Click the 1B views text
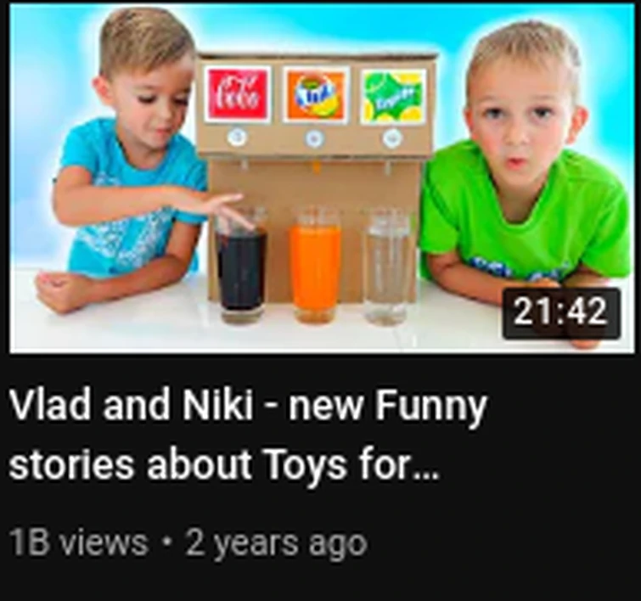Image resolution: width=641 pixels, height=601 pixels. (78, 542)
